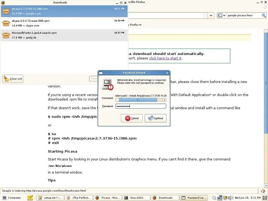The image size is (268, 201).
Task: Close the Password needed dialog
Action: coord(167,73)
